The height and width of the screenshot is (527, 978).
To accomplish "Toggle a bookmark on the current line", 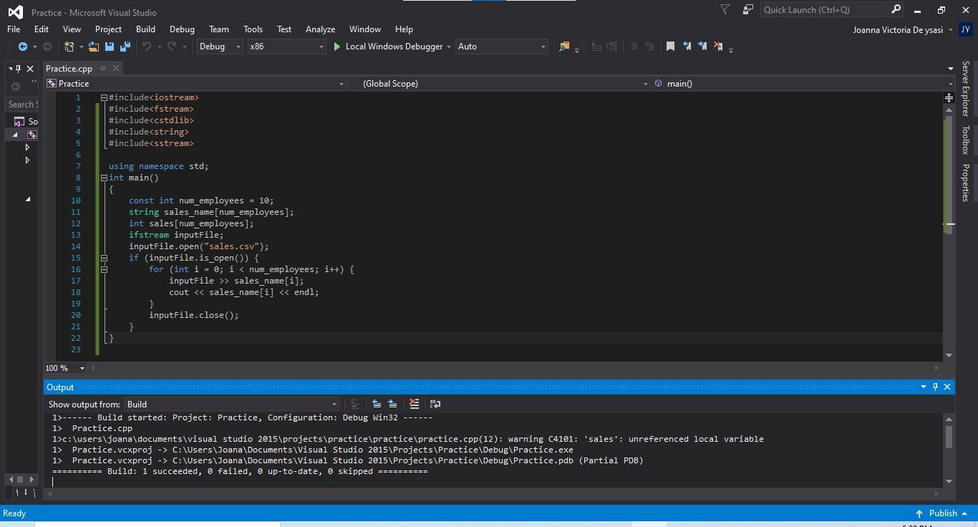I will coord(670,47).
